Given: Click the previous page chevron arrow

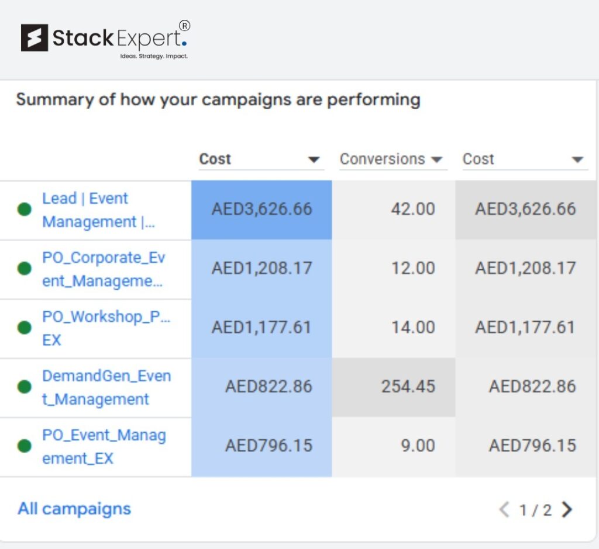Looking at the screenshot, I should [x=504, y=509].
